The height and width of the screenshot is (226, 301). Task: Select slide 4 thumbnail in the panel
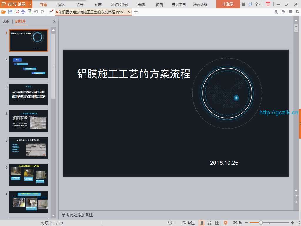pyautogui.click(x=29, y=121)
